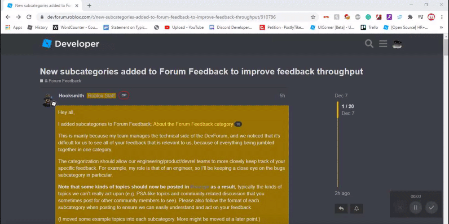The height and width of the screenshot is (224, 449).
Task: Jump to latest post via '2h ago'
Action: pyautogui.click(x=342, y=194)
